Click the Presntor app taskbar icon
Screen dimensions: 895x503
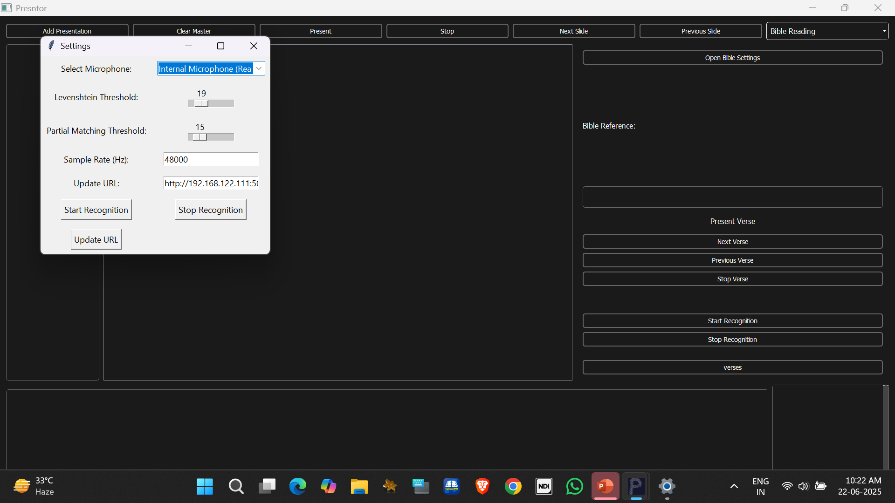click(x=636, y=487)
